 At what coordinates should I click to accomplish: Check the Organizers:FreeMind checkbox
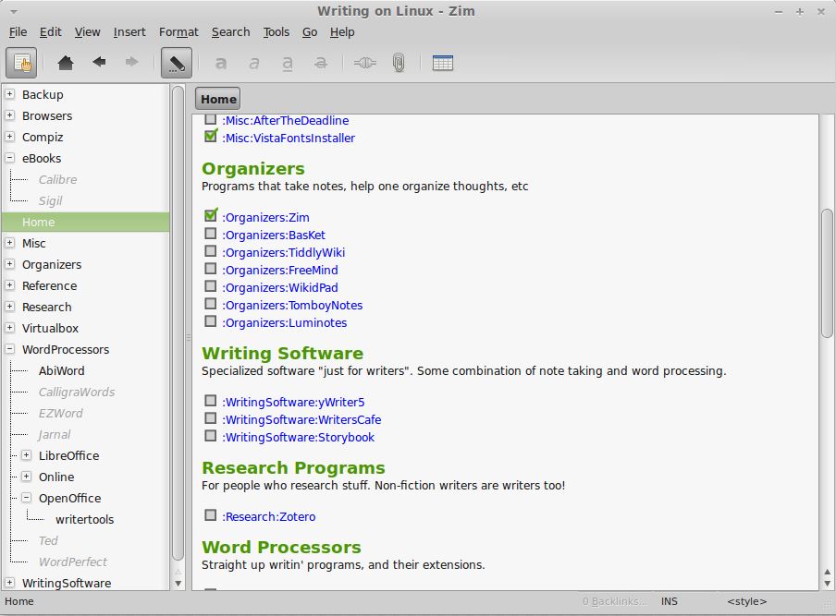click(x=211, y=269)
